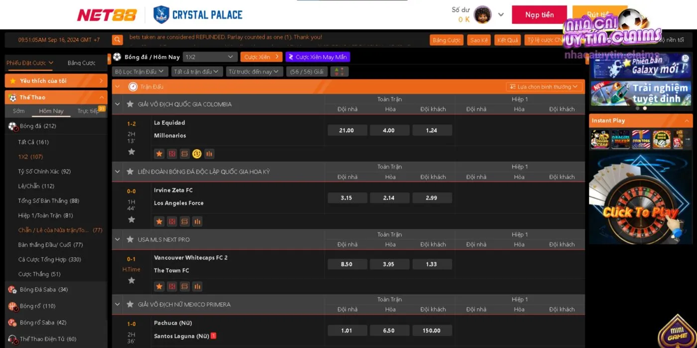Click the Nạp tiền deposit button

(x=539, y=15)
